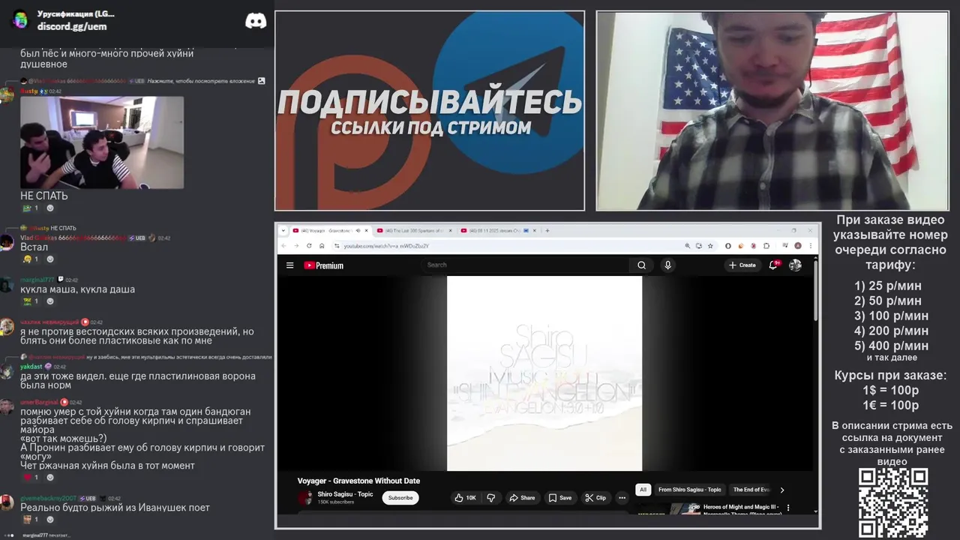Click the Clip button
This screenshot has width=960, height=540.
click(595, 497)
